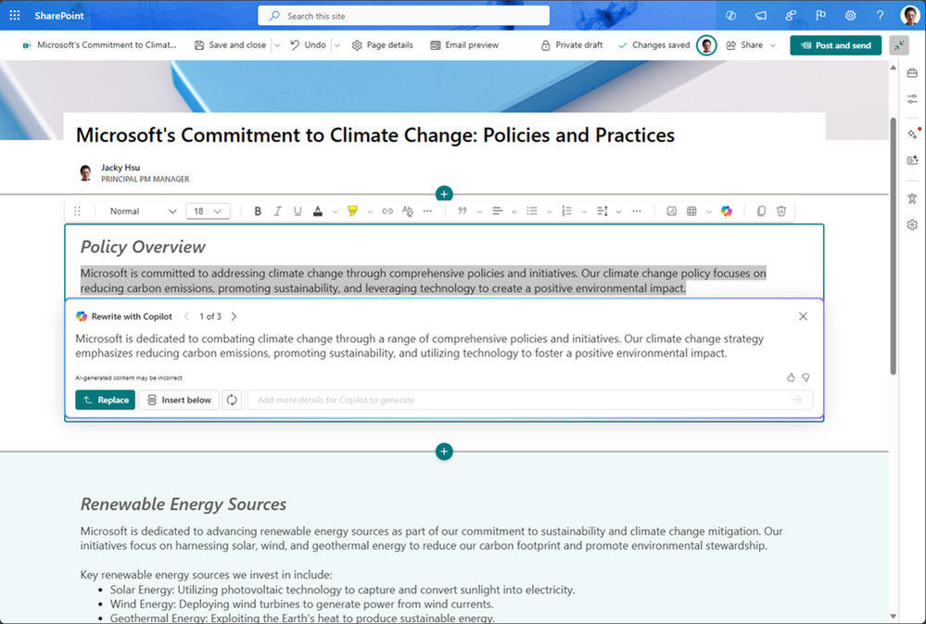This screenshot has width=926, height=624.
Task: Open the account profile picture
Action: [x=909, y=16]
